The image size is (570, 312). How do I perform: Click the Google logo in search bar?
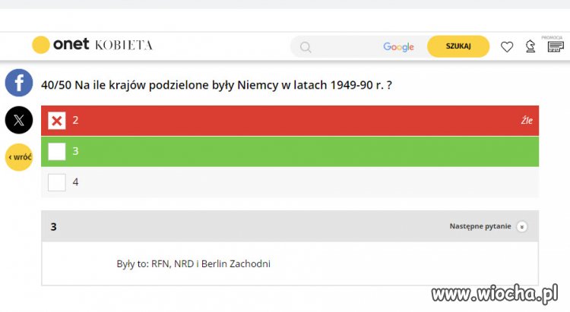pyautogui.click(x=398, y=47)
